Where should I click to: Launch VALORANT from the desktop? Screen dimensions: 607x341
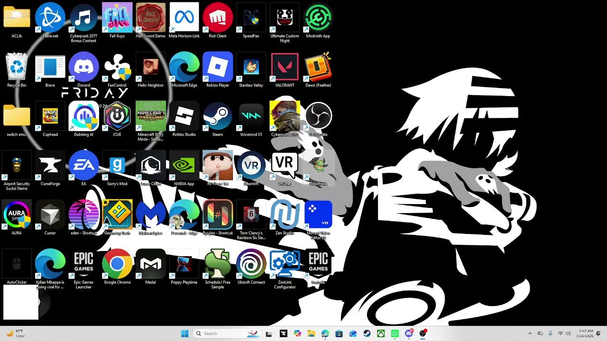285,70
